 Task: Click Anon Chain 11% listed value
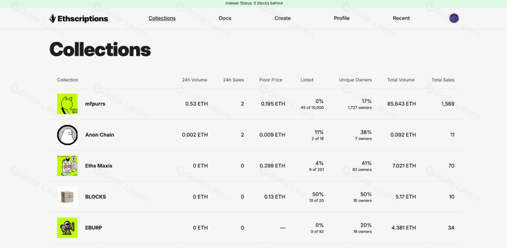click(x=318, y=132)
